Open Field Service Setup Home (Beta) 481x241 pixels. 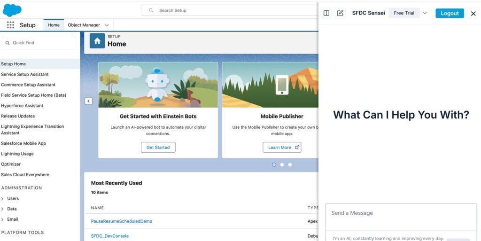point(33,95)
